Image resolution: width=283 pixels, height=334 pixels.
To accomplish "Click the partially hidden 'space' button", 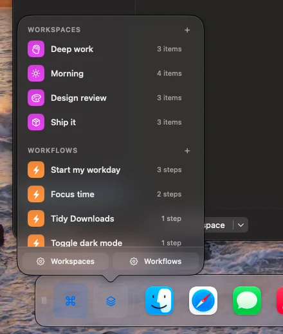I will 218,225.
